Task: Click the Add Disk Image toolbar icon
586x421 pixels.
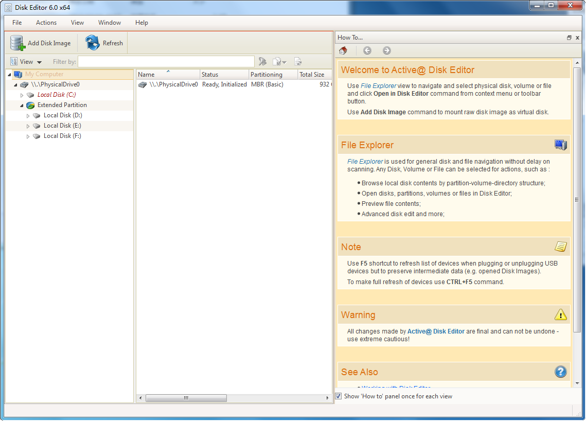Action: click(x=18, y=43)
